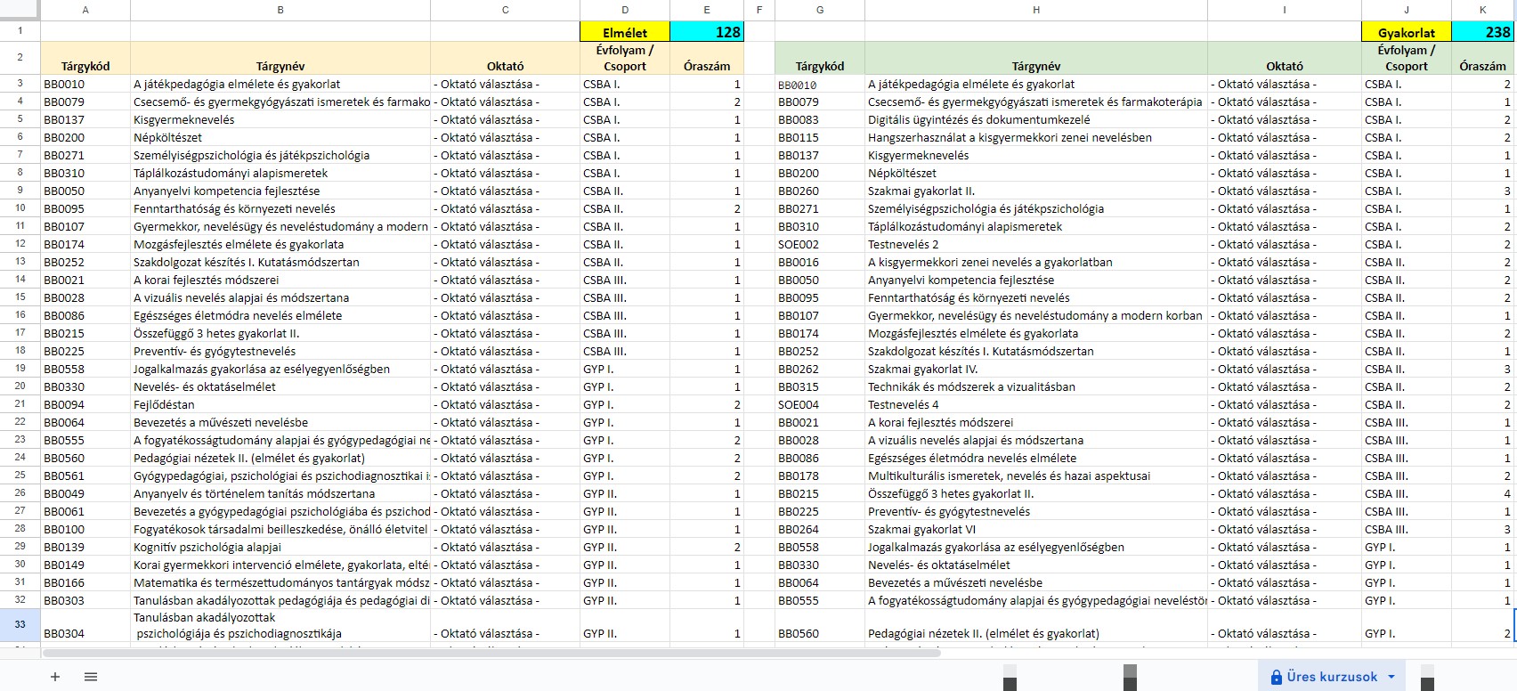
Task: Click Digitális ügyintézés és dokumentumkezelé cell
Action: click(1036, 119)
